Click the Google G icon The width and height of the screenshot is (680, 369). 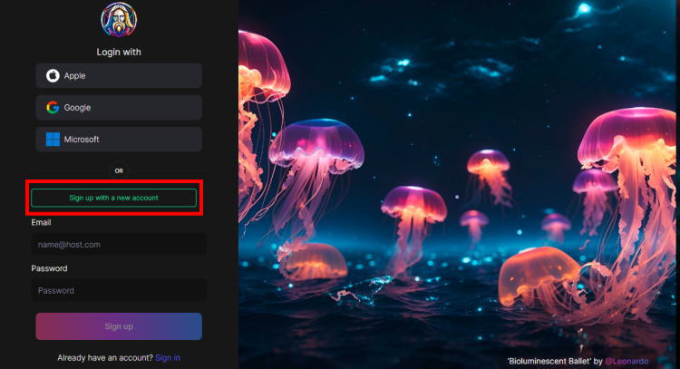click(x=53, y=108)
